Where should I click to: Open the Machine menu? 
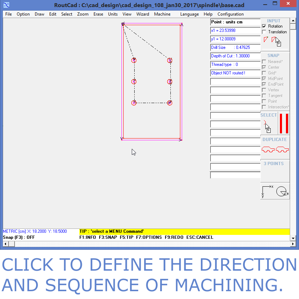click(x=162, y=14)
